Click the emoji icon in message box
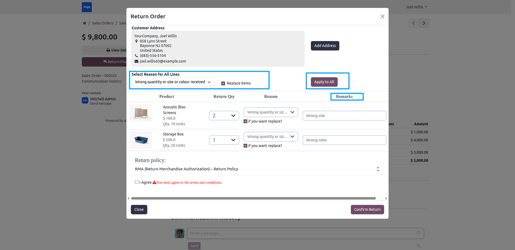 click(418, 233)
